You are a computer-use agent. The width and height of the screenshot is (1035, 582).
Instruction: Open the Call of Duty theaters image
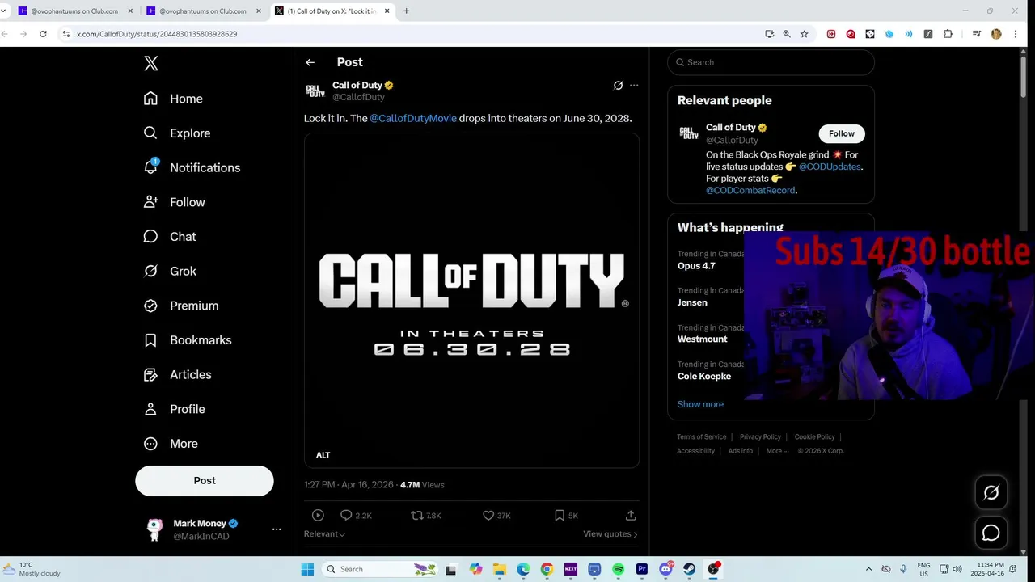pyautogui.click(x=471, y=301)
